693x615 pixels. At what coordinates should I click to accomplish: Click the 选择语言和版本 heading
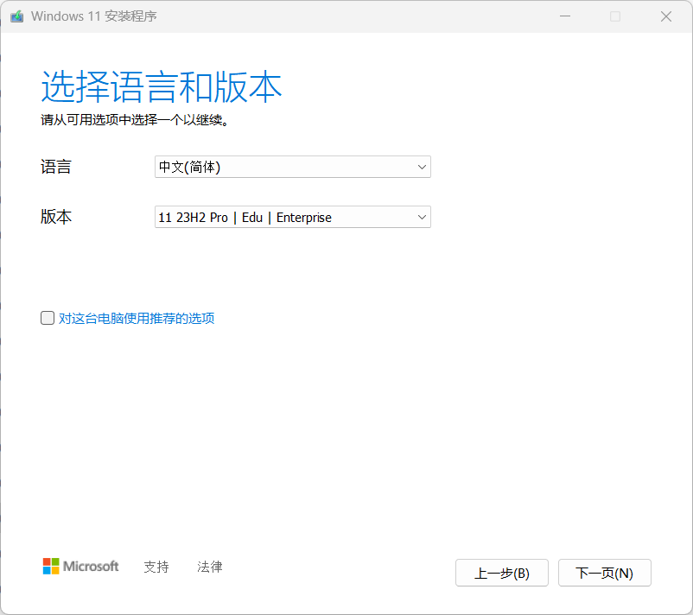[x=162, y=86]
